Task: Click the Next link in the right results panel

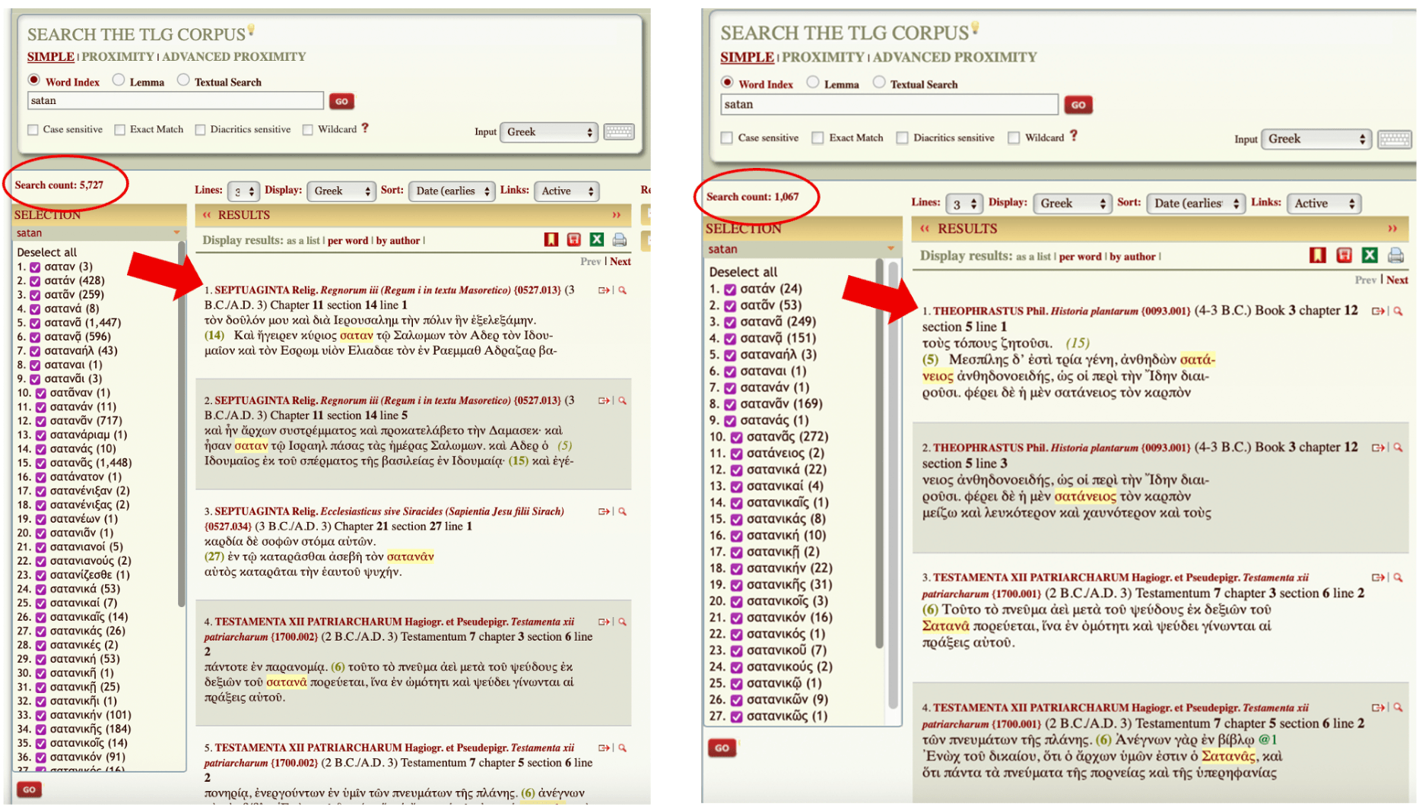Action: 1397,280
